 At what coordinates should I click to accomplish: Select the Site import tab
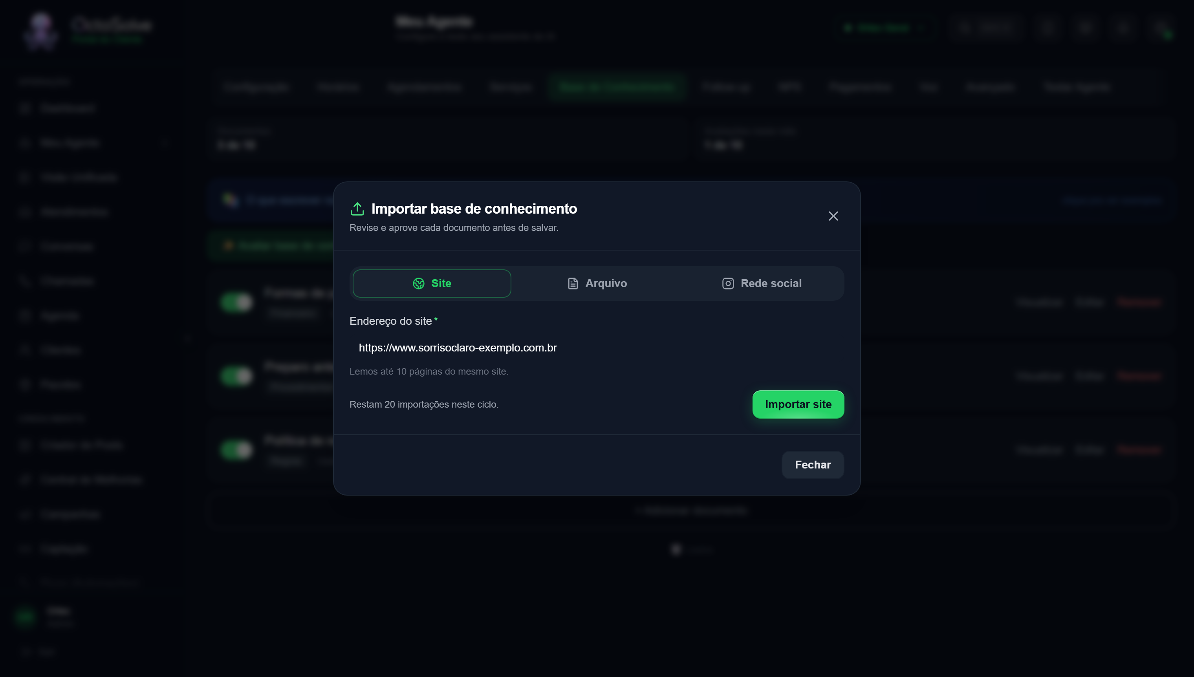(432, 283)
